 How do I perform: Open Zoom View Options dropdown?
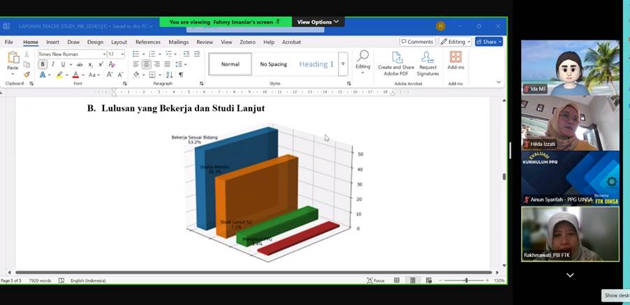pyautogui.click(x=318, y=22)
